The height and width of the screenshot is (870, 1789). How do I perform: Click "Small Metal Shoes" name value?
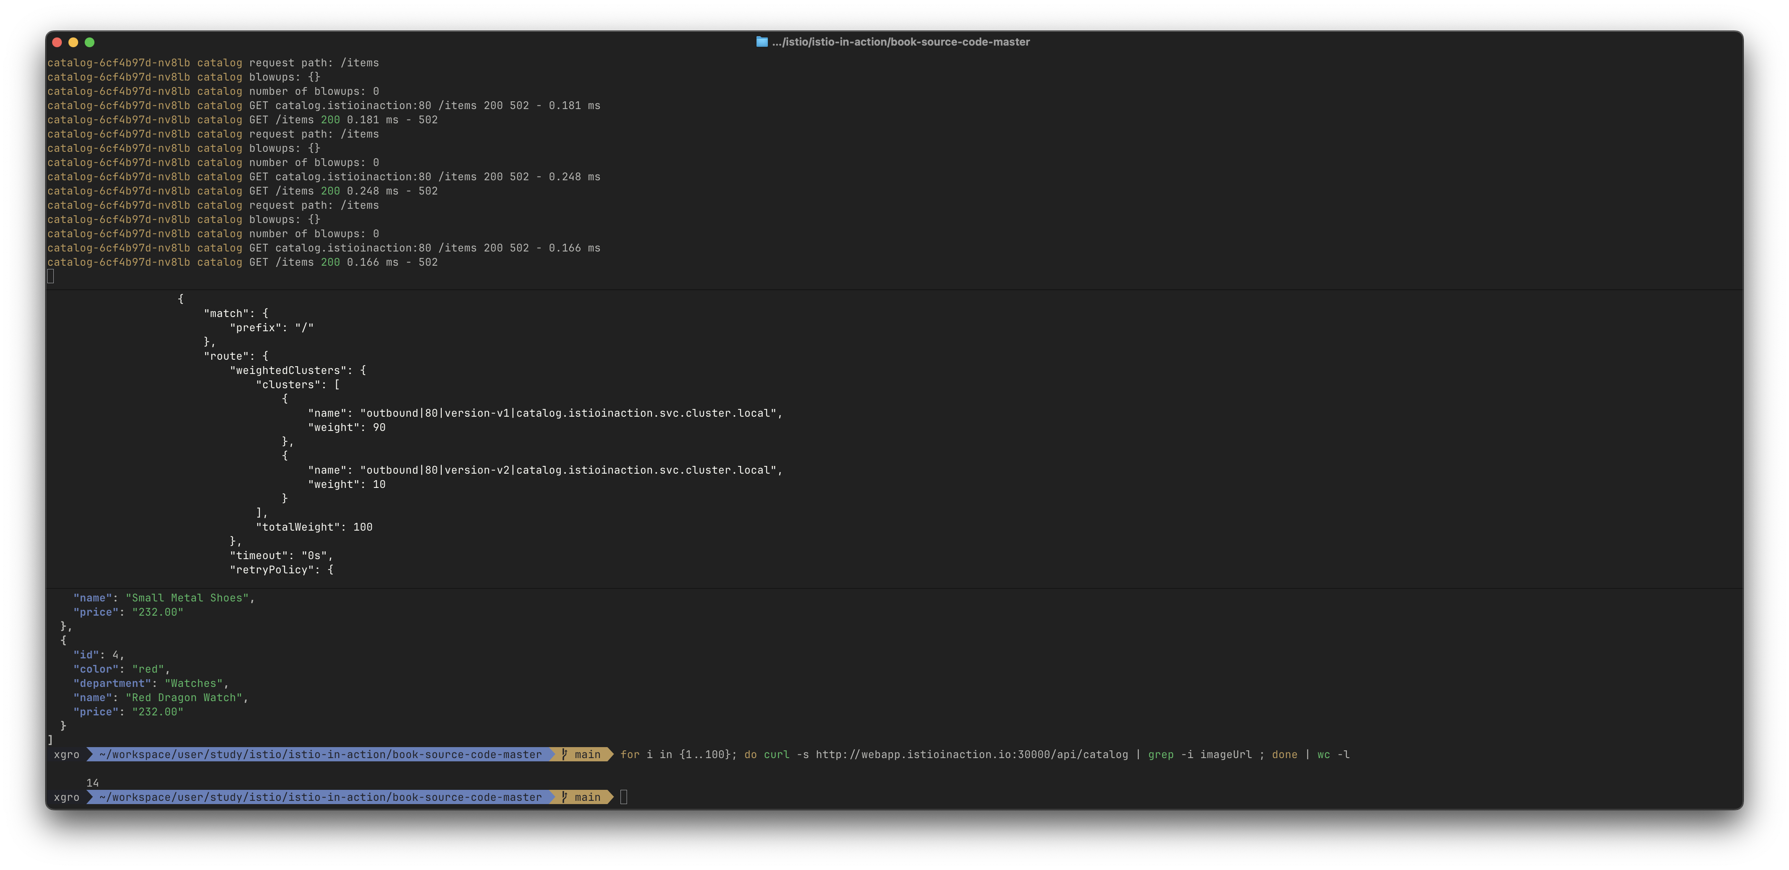click(x=187, y=598)
